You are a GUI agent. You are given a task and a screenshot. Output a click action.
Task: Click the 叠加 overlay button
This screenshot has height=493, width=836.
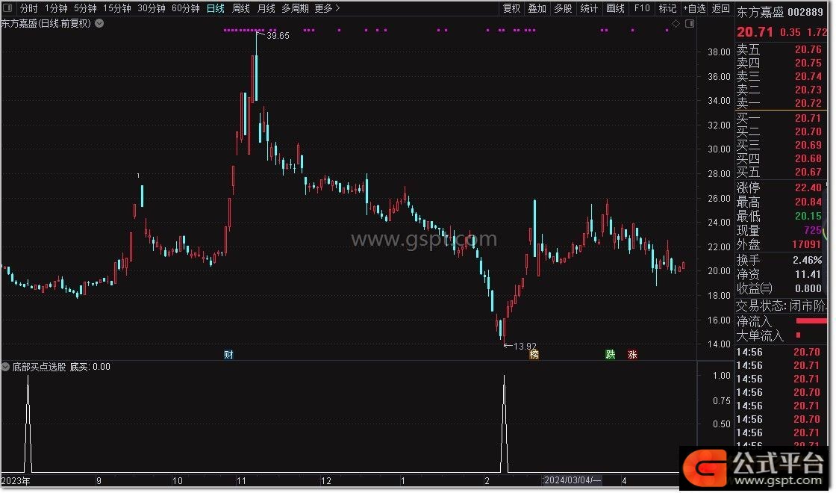pos(537,8)
